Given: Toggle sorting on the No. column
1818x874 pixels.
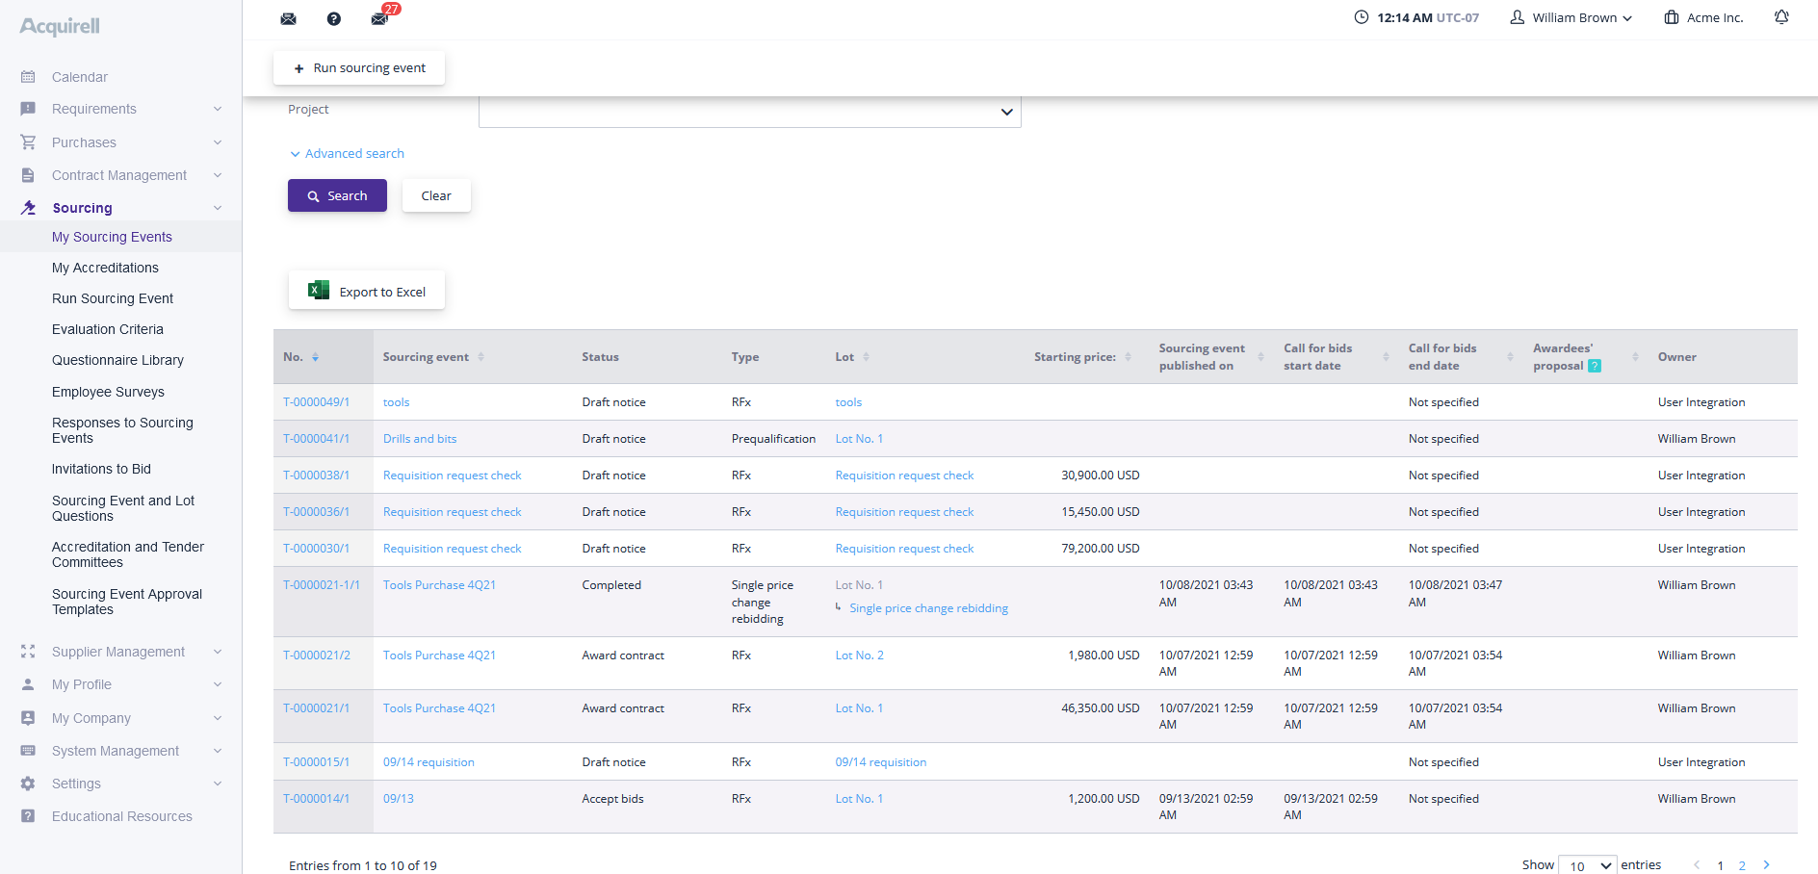Looking at the screenshot, I should point(315,356).
